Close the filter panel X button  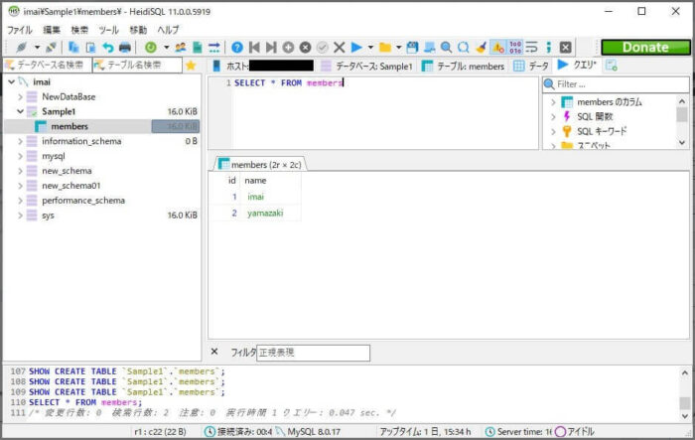pyautogui.click(x=214, y=352)
